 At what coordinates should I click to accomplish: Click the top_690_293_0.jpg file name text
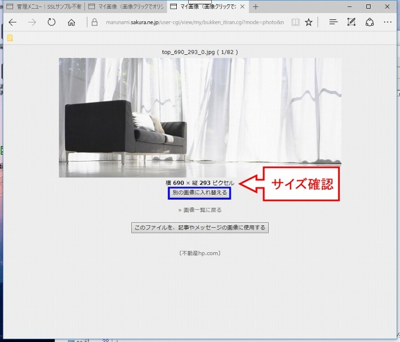click(x=188, y=52)
